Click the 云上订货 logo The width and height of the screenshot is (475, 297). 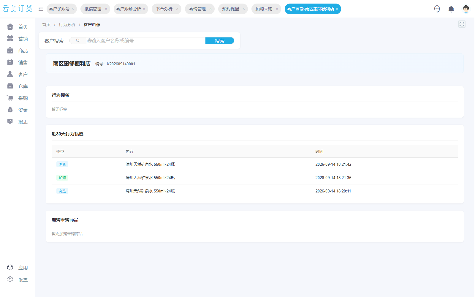pyautogui.click(x=17, y=9)
